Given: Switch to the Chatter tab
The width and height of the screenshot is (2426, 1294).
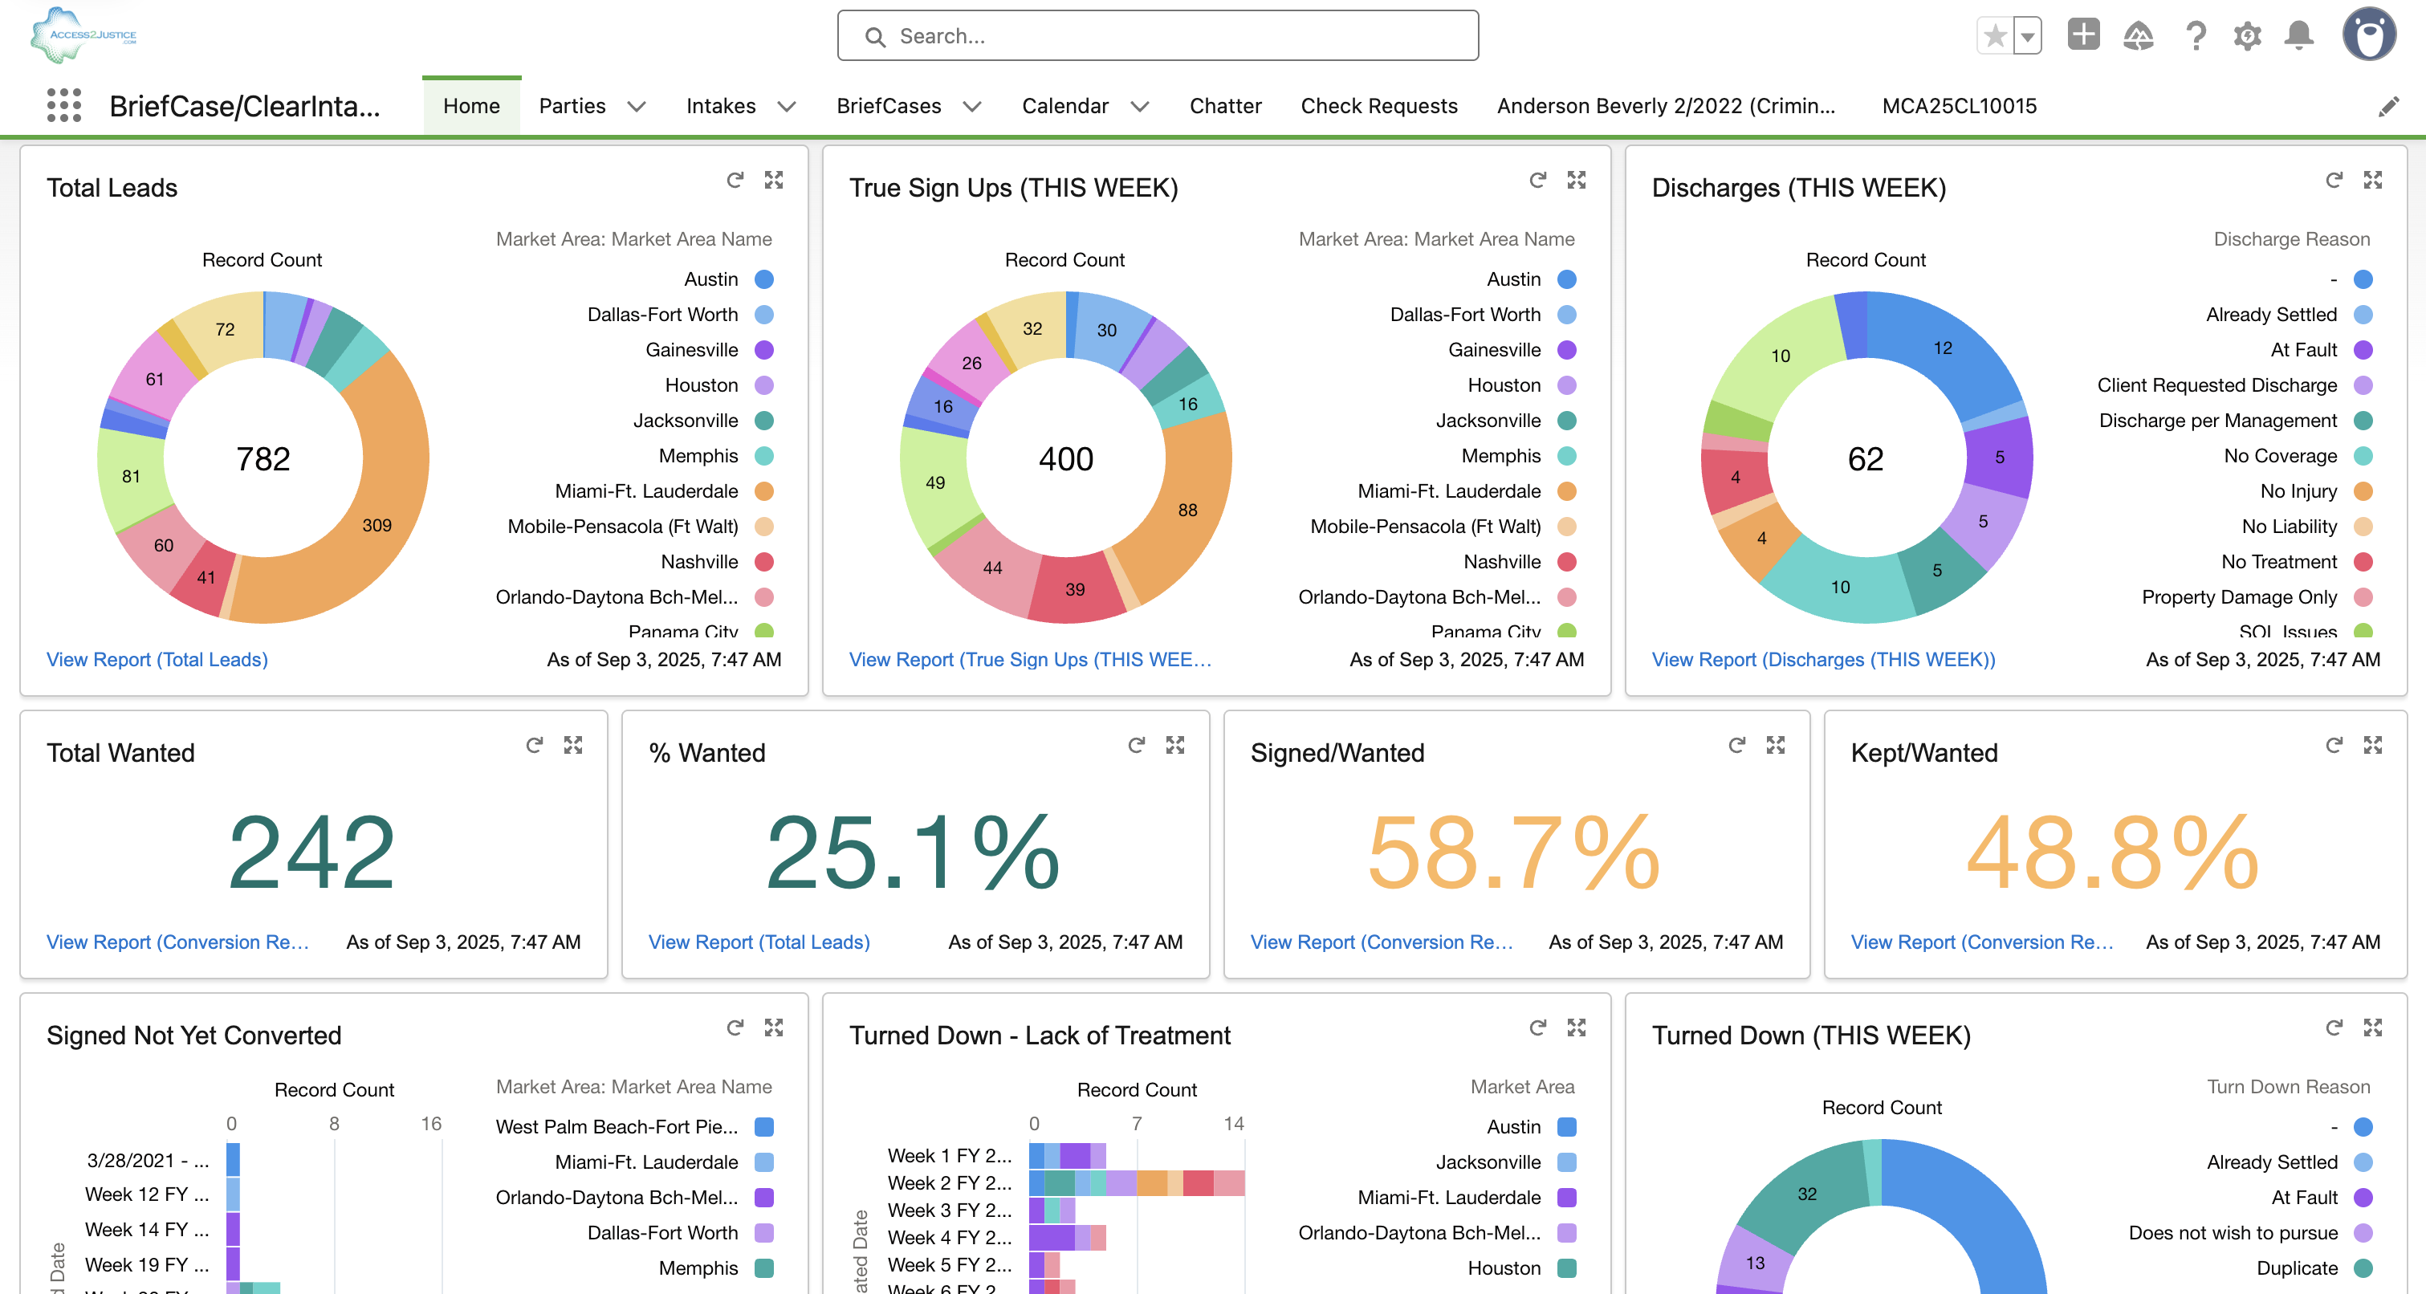Looking at the screenshot, I should pyautogui.click(x=1224, y=107).
